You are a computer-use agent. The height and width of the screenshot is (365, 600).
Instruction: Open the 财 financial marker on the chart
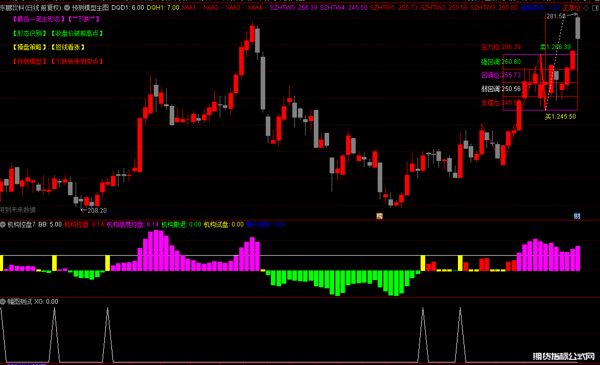pos(577,216)
